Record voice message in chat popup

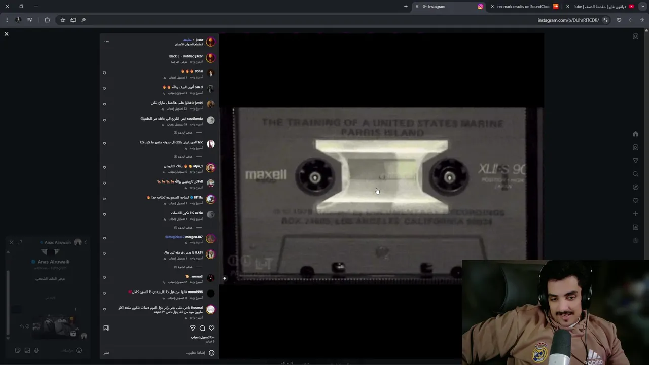coord(37,350)
